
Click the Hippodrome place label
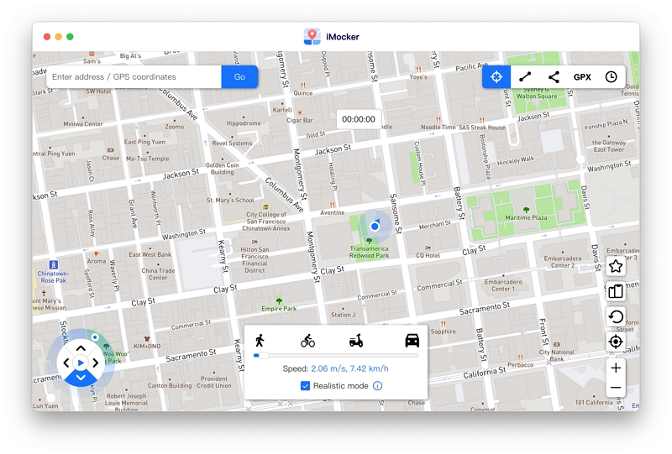(244, 123)
